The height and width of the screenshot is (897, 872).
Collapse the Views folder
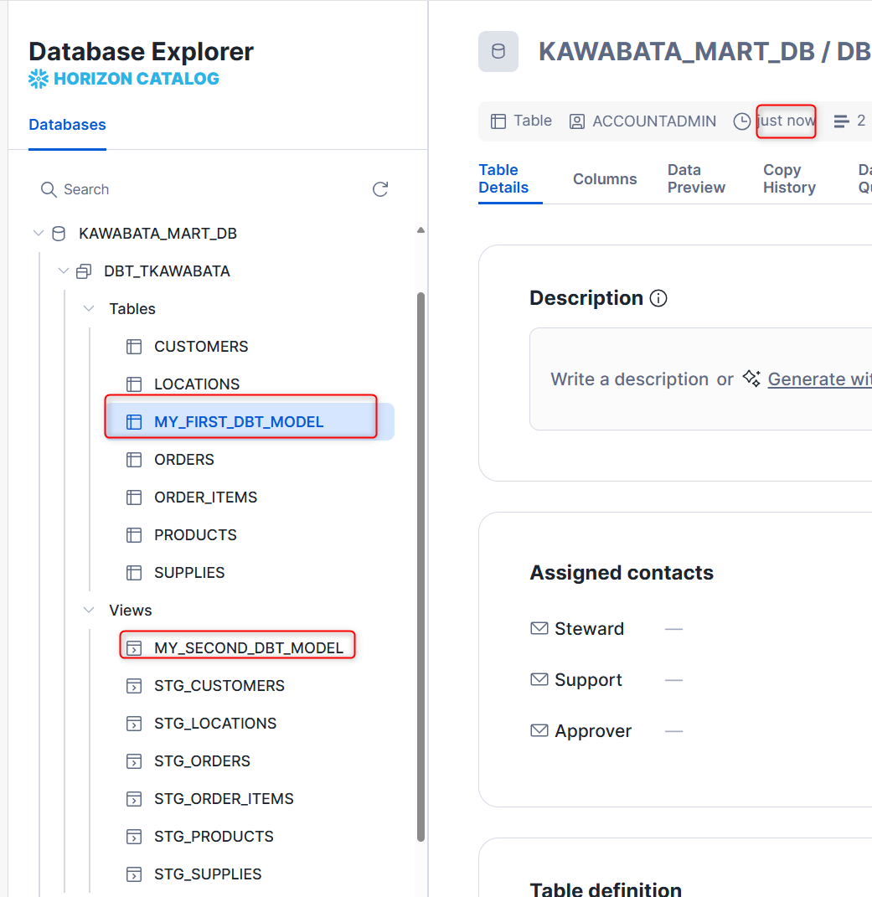click(x=89, y=611)
